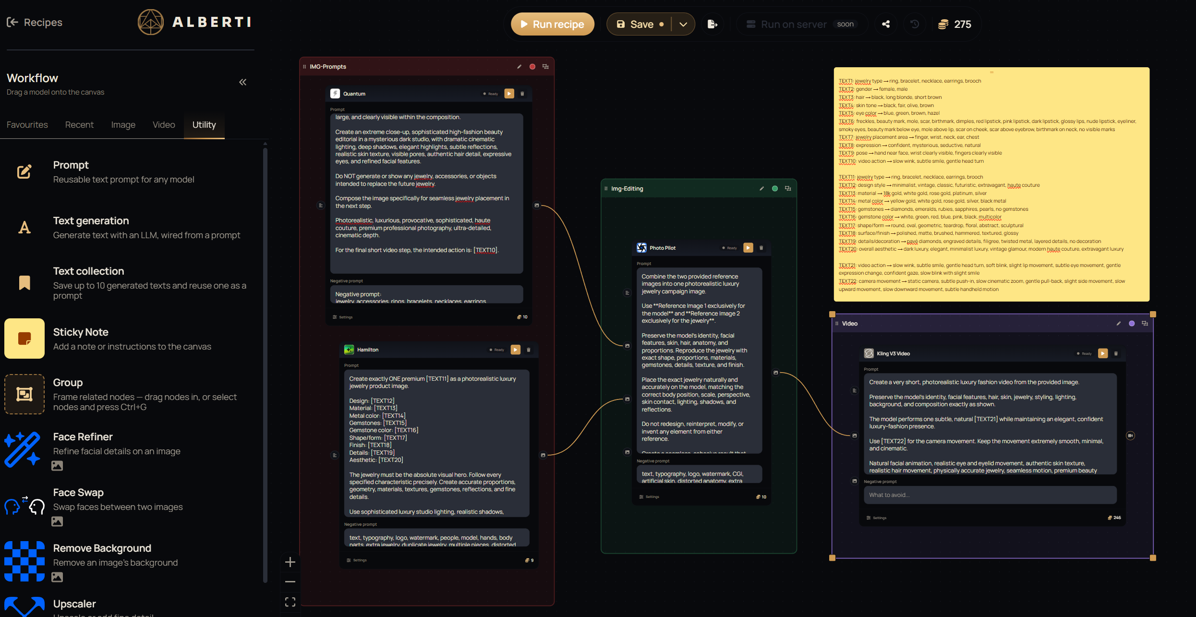Viewport: 1196px width, 617px height.
Task: Click the Quantum prompt text area
Action: [426, 194]
